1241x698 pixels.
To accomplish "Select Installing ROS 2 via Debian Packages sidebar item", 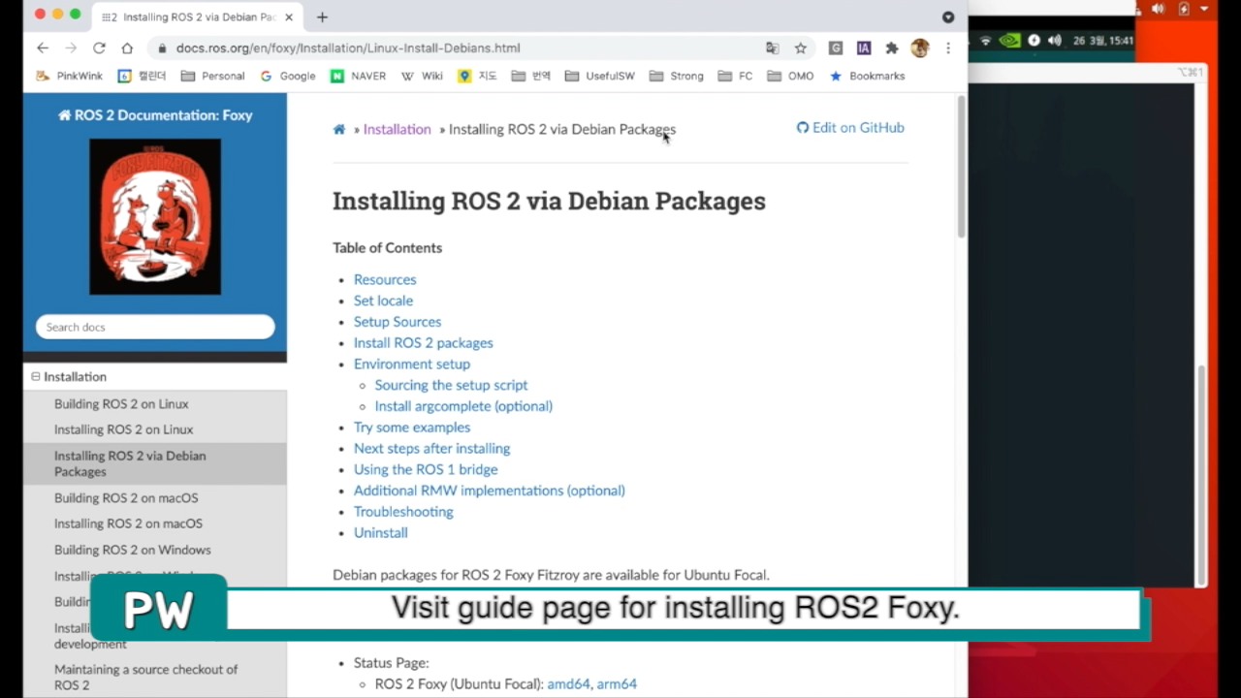I will click(x=155, y=463).
